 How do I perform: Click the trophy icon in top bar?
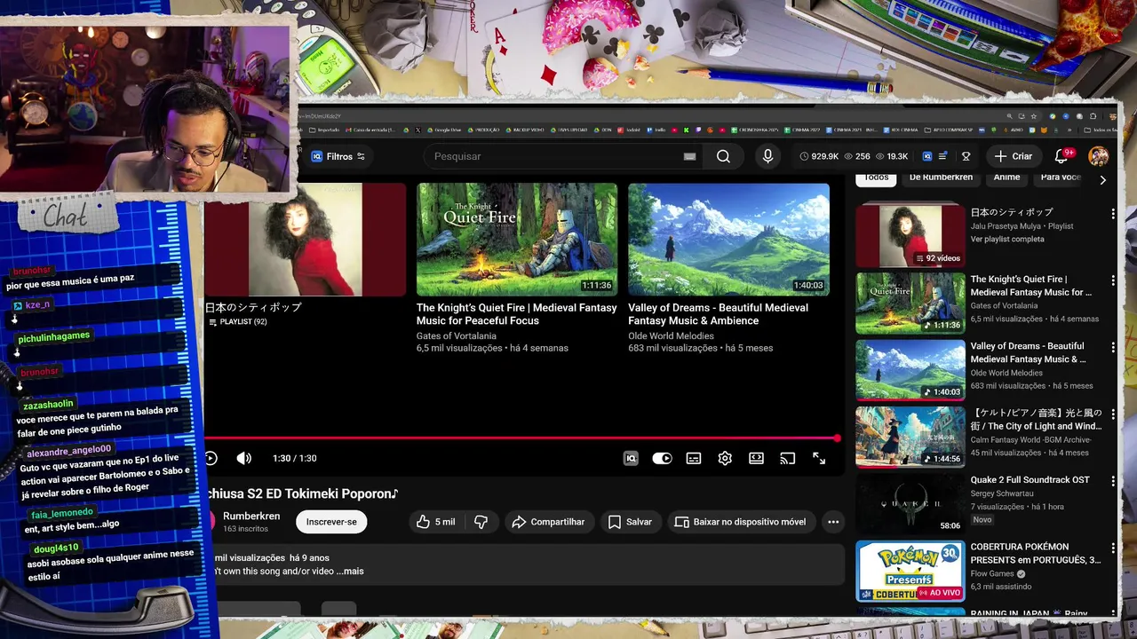click(x=966, y=156)
